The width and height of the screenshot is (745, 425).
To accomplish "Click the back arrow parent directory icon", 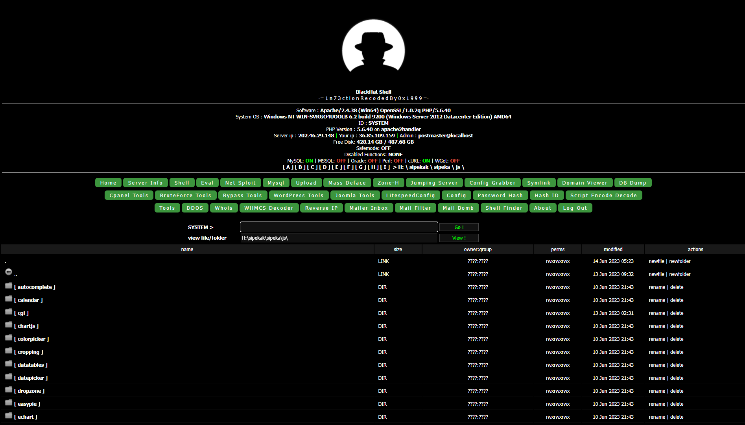I will click(x=9, y=272).
